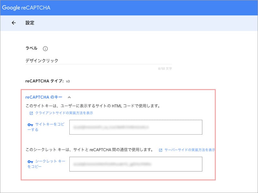Open サーバーサイドの実装方法を表示 link
Screen dimensions: 258x193
click(x=190, y=150)
